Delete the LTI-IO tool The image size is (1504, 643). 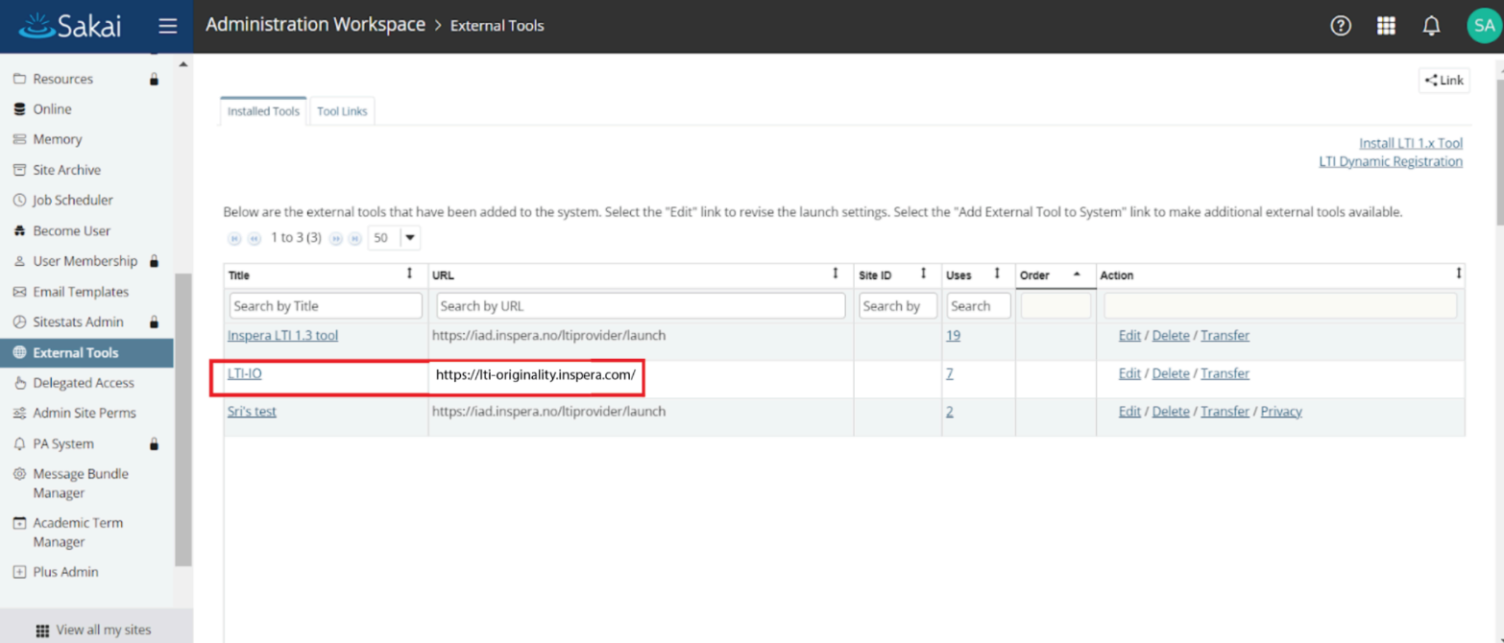pos(1171,373)
